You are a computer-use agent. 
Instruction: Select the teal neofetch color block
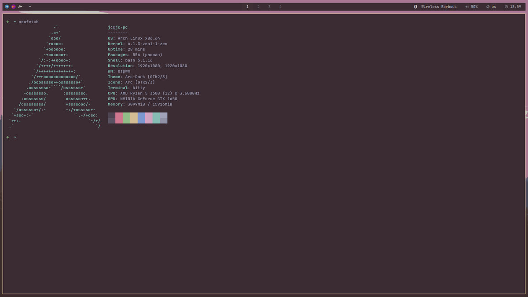pyautogui.click(x=156, y=118)
